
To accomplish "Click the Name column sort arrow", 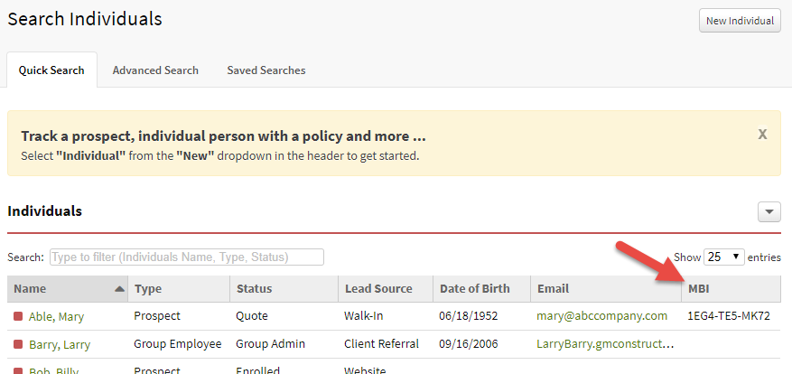I will 119,289.
